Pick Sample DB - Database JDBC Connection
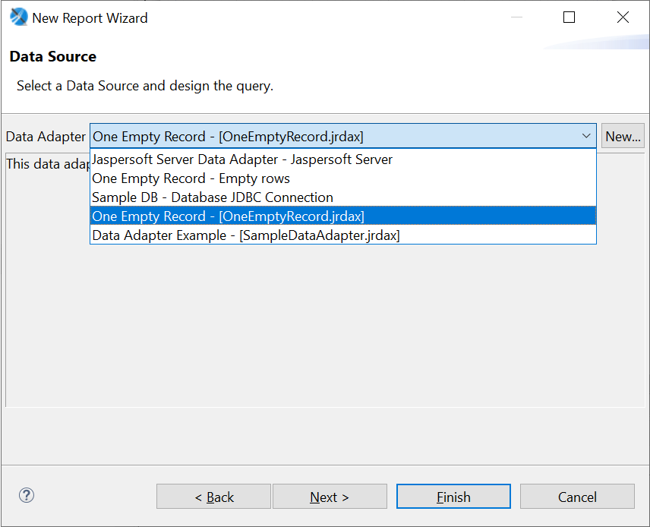 (342, 197)
